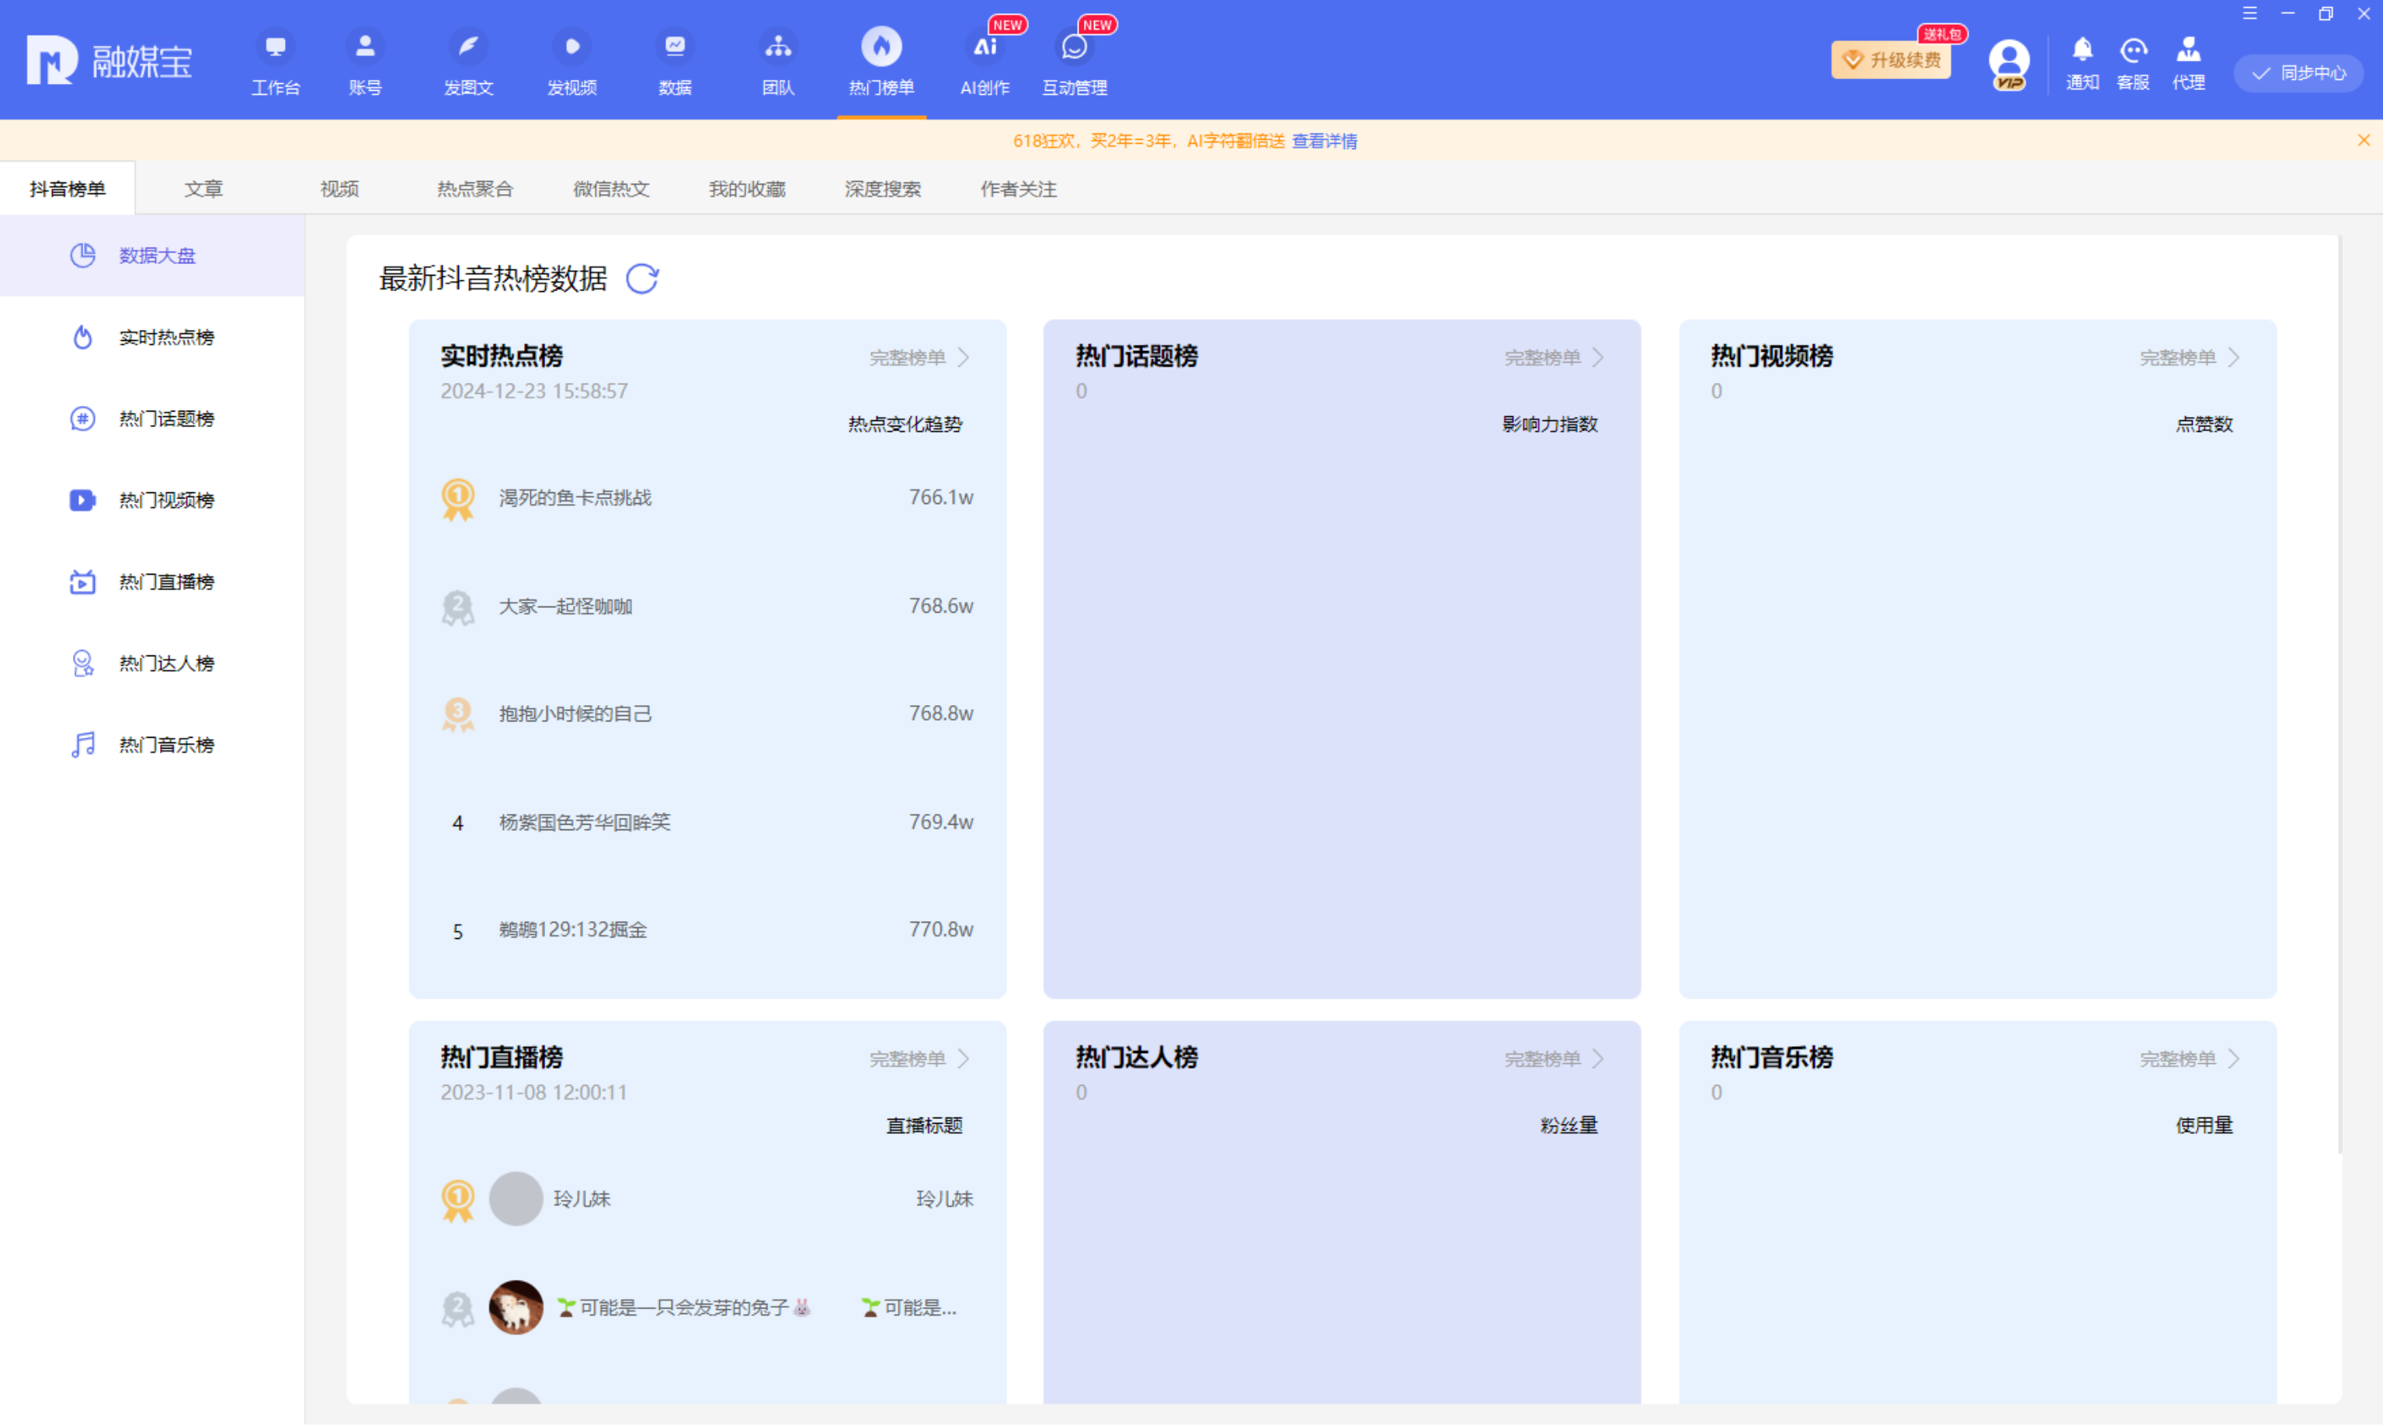2383x1425 pixels.
Task: Click the 770.8w trend value
Action: 941,930
